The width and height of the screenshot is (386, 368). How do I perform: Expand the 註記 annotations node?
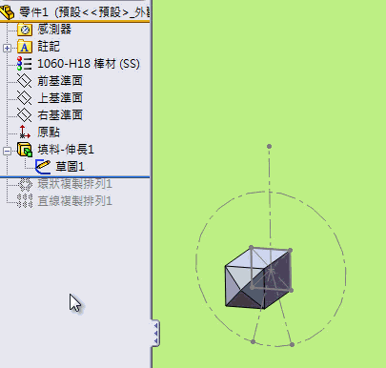point(7,49)
